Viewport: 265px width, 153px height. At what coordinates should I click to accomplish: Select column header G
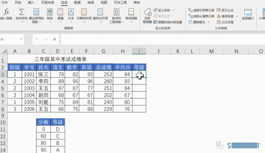click(x=103, y=51)
